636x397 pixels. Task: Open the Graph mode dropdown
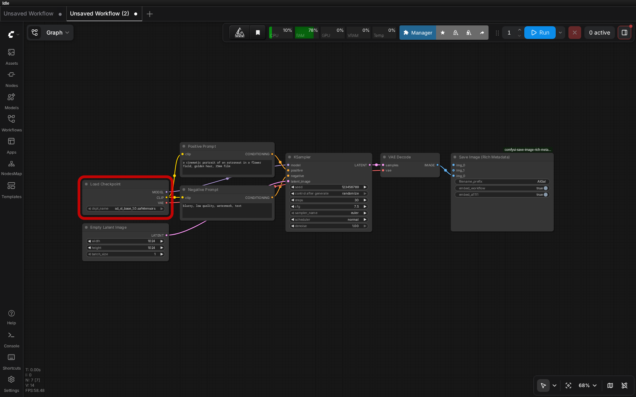coord(50,33)
